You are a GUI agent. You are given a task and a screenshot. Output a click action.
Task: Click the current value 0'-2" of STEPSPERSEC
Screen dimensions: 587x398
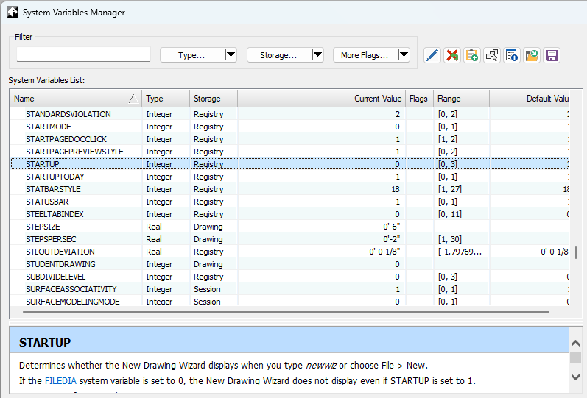click(391, 239)
